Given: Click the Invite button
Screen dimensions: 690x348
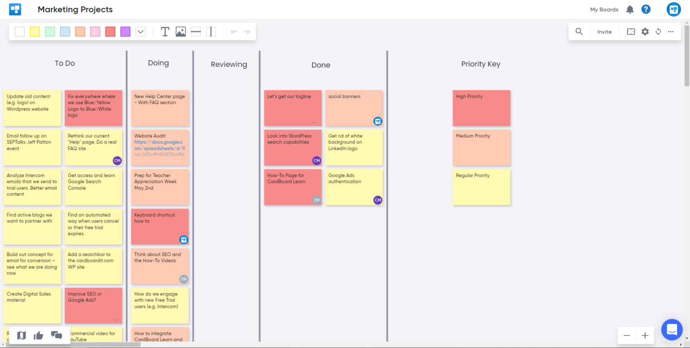Looking at the screenshot, I should pyautogui.click(x=604, y=31).
